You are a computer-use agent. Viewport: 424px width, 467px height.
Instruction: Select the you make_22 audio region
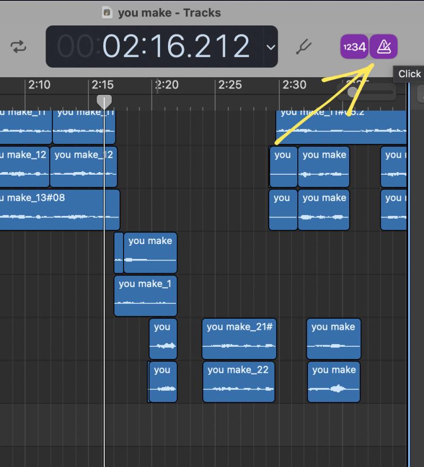tap(238, 382)
